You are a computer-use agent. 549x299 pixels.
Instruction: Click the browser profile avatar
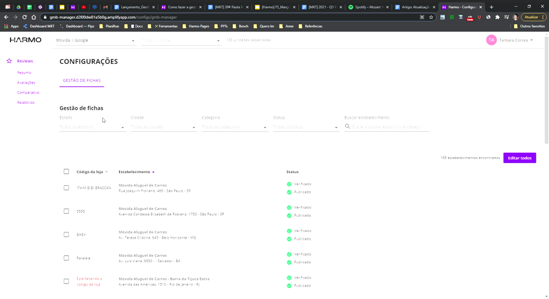tap(516, 17)
